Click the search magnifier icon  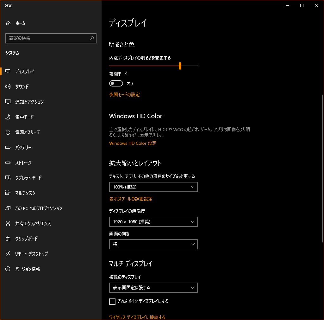[x=92, y=38]
